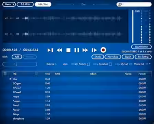Sort the list by Format column
This screenshot has height=124, width=154.
coord(142,74)
